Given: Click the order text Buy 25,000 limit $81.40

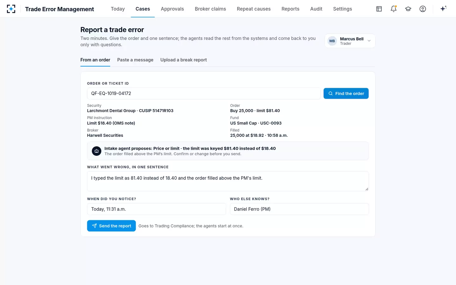Looking at the screenshot, I should click(x=255, y=111).
